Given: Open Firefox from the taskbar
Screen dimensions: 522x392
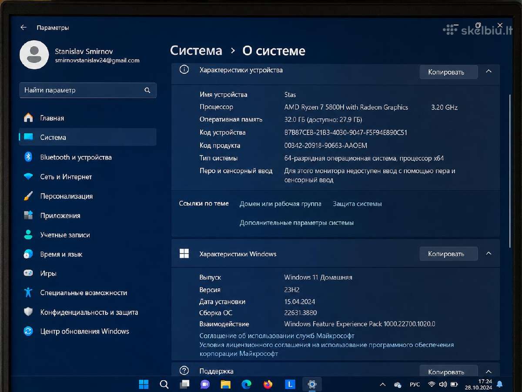Looking at the screenshot, I should point(268,384).
